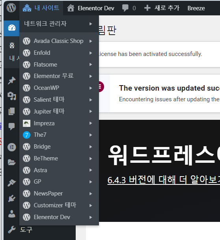Click the plus icon for new content
Image resolution: width=220 pixels, height=240 pixels.
(x=147, y=8)
